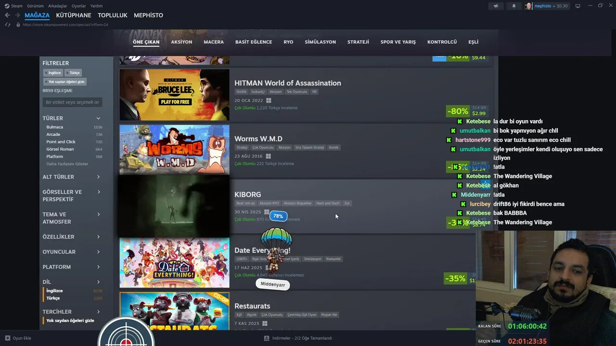The image size is (616, 346).
Task: Click the Steam logo menu
Action: (x=13, y=6)
